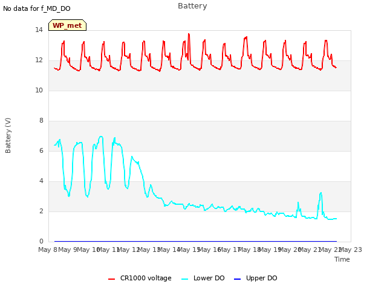Click the cyan Lower DO legend swatch

pos(185,279)
